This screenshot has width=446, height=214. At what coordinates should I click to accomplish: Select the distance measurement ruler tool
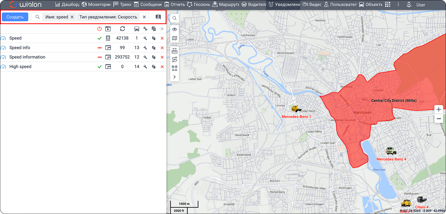175,51
